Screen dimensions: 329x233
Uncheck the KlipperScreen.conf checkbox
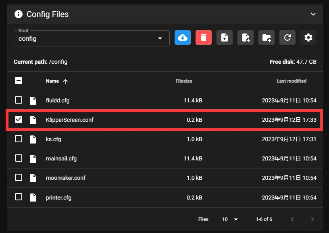(19, 120)
